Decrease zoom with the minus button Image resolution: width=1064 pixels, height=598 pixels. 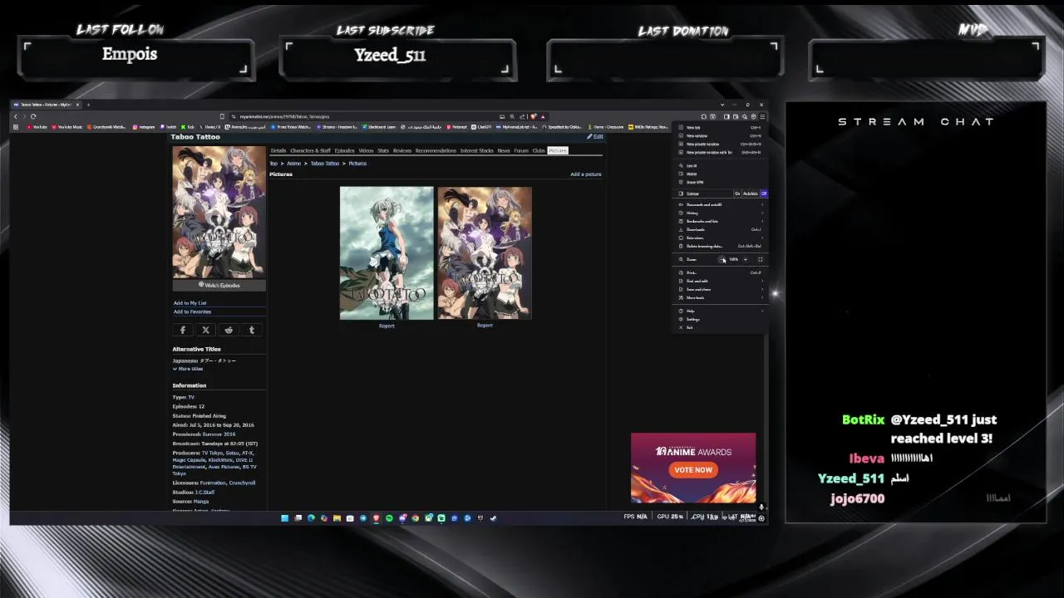coord(722,259)
